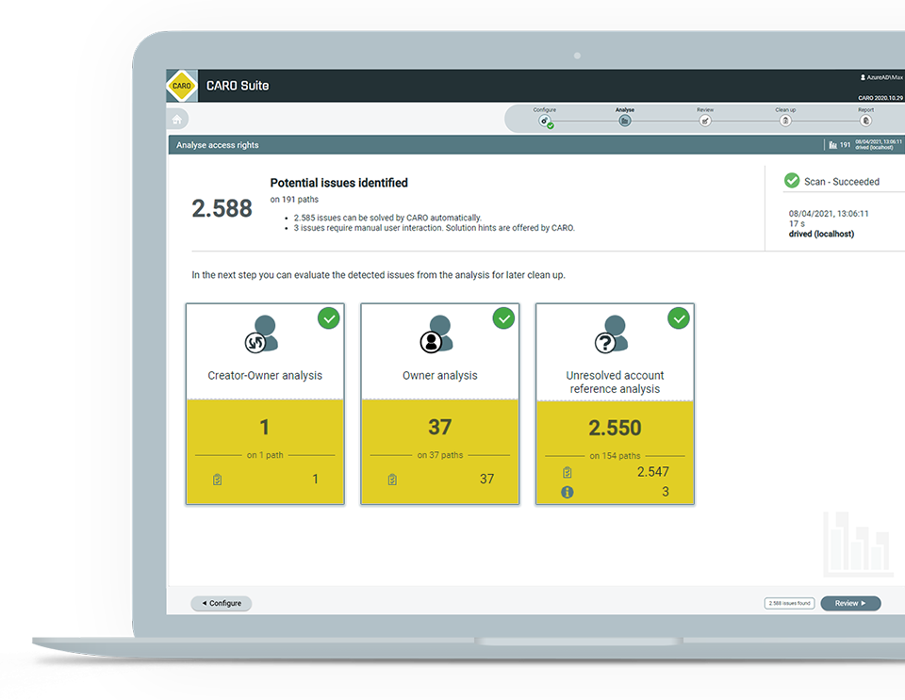This screenshot has height=700, width=905.
Task: Click the CARO 2020.10.29 version text
Action: [880, 97]
